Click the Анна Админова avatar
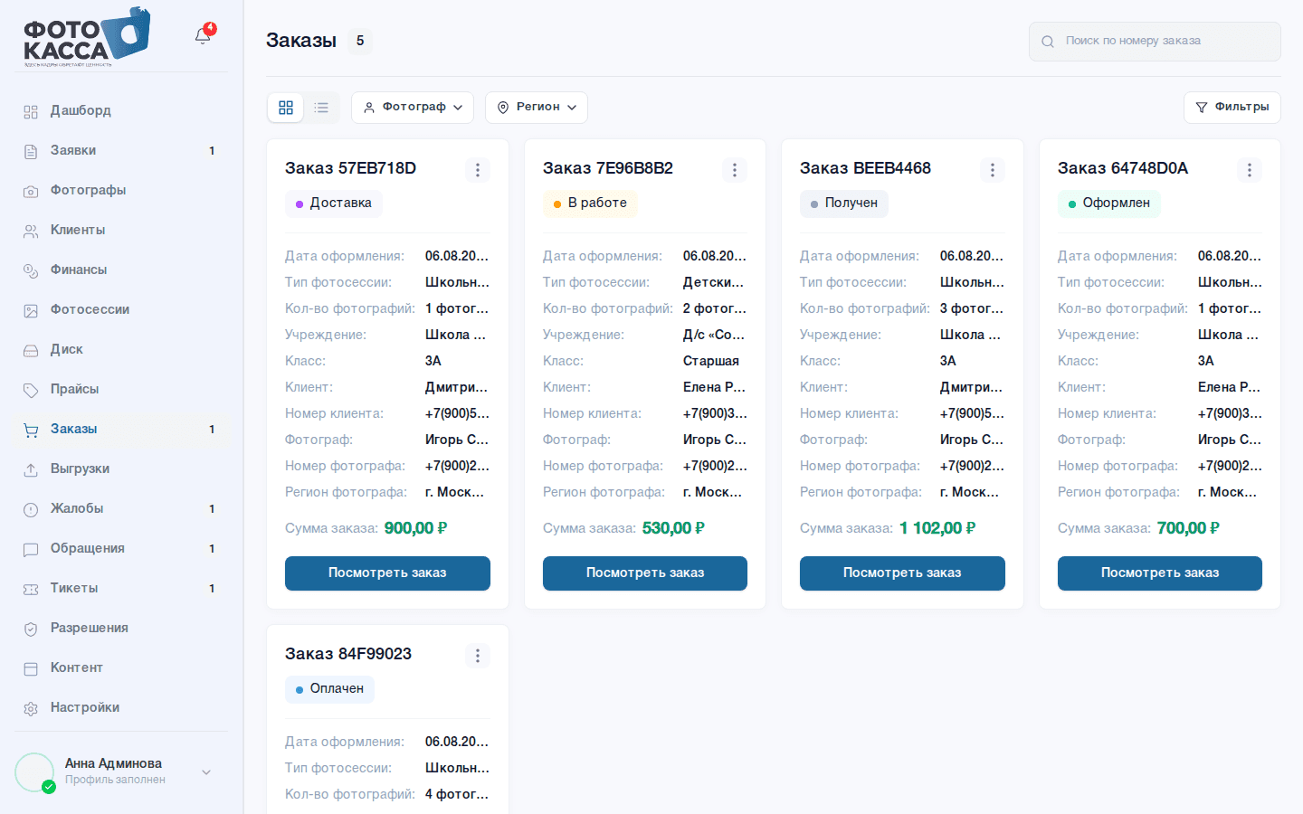Screen dimensions: 1303x814 (x=34, y=772)
